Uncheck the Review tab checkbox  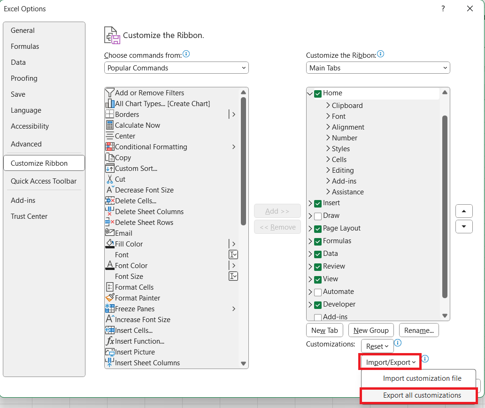coord(318,267)
